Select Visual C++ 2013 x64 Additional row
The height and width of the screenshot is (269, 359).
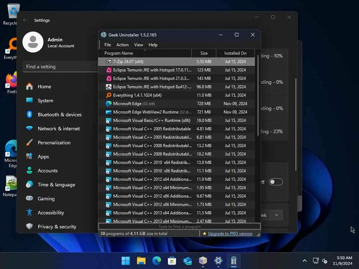coord(177,213)
